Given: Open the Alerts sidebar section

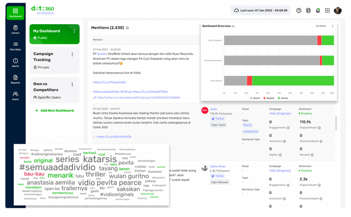Looking at the screenshot, I should point(15,63).
